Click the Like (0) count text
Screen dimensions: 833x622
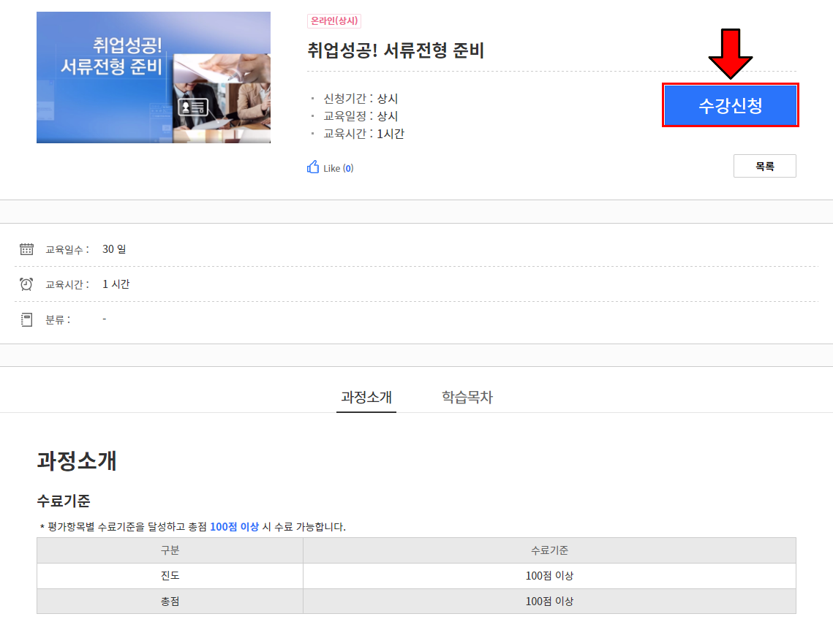coord(339,168)
